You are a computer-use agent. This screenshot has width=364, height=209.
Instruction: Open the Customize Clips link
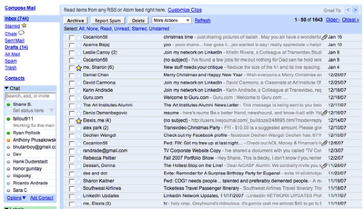pos(185,10)
